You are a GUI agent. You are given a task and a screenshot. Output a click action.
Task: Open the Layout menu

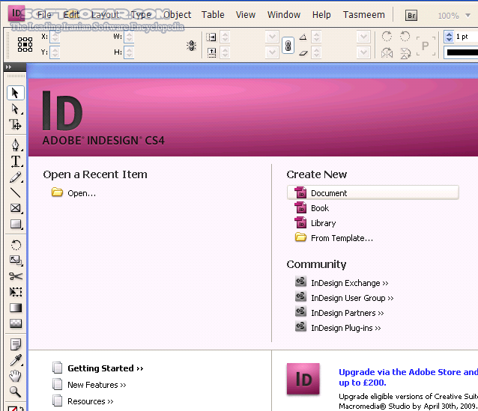(106, 15)
